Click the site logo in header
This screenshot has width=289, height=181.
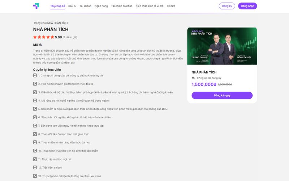click(36, 6)
